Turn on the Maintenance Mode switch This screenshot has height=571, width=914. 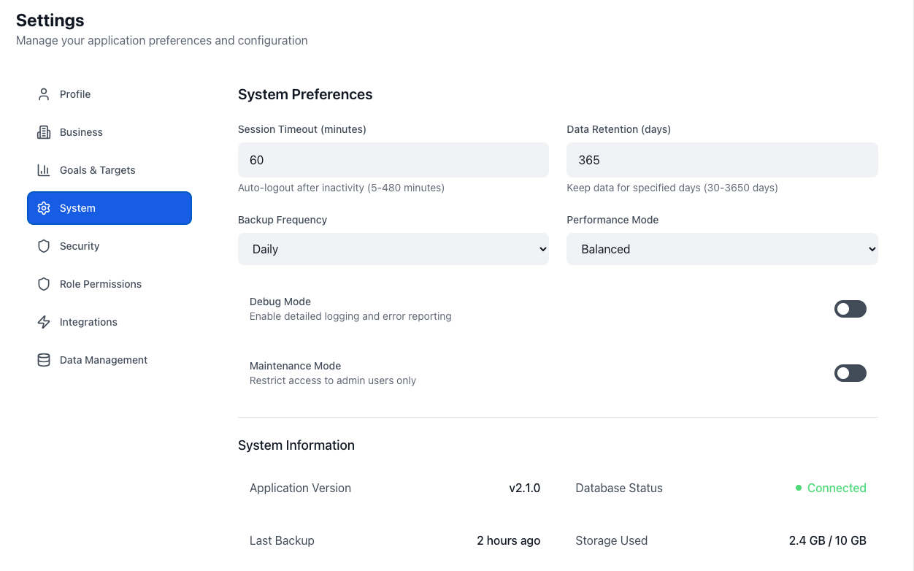coord(850,373)
